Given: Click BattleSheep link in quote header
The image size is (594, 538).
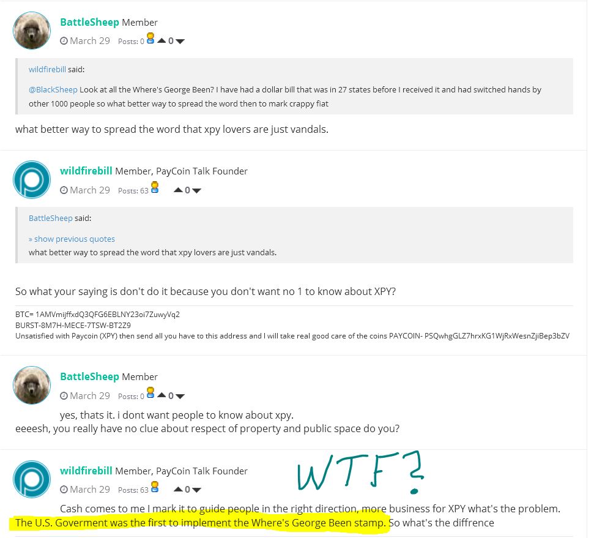Looking at the screenshot, I should pos(50,218).
